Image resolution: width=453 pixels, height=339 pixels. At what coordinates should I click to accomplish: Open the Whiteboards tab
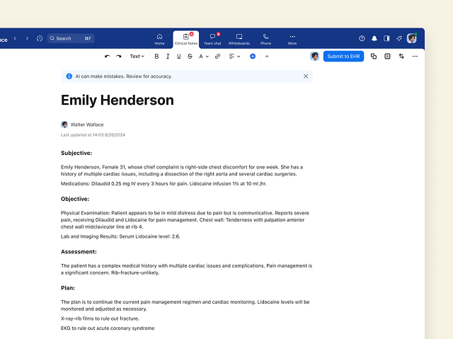(x=239, y=39)
